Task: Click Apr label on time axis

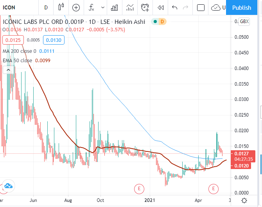Action: pos(198,200)
